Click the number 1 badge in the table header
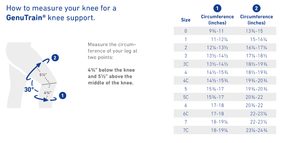This screenshot has height=143, width=281. (217, 9)
